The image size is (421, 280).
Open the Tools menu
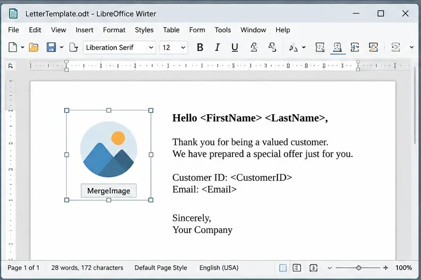pyautogui.click(x=223, y=30)
